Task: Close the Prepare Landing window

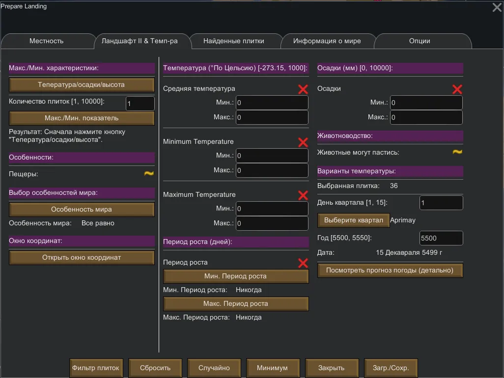Action: tap(497, 7)
